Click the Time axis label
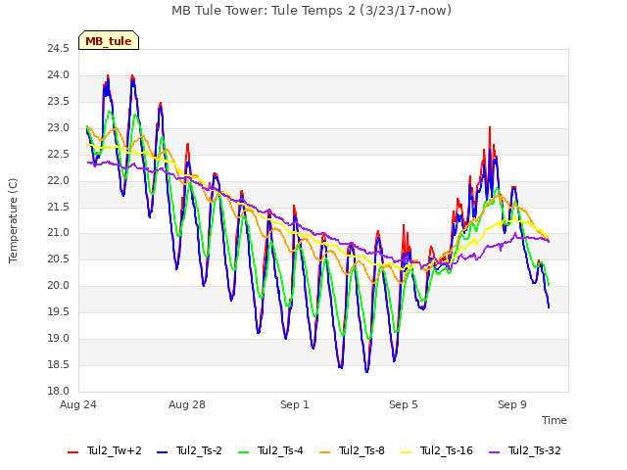627x470 pixels. click(555, 420)
